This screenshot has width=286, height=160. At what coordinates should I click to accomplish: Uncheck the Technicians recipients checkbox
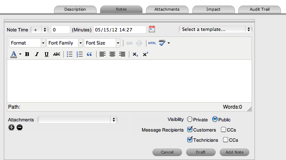coord(190,140)
